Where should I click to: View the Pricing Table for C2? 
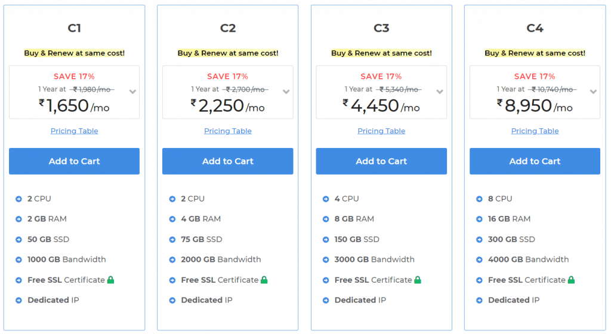[228, 131]
